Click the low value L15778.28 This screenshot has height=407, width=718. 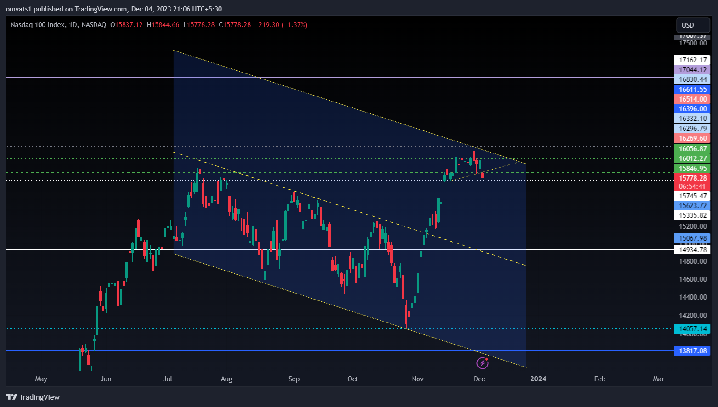(199, 25)
